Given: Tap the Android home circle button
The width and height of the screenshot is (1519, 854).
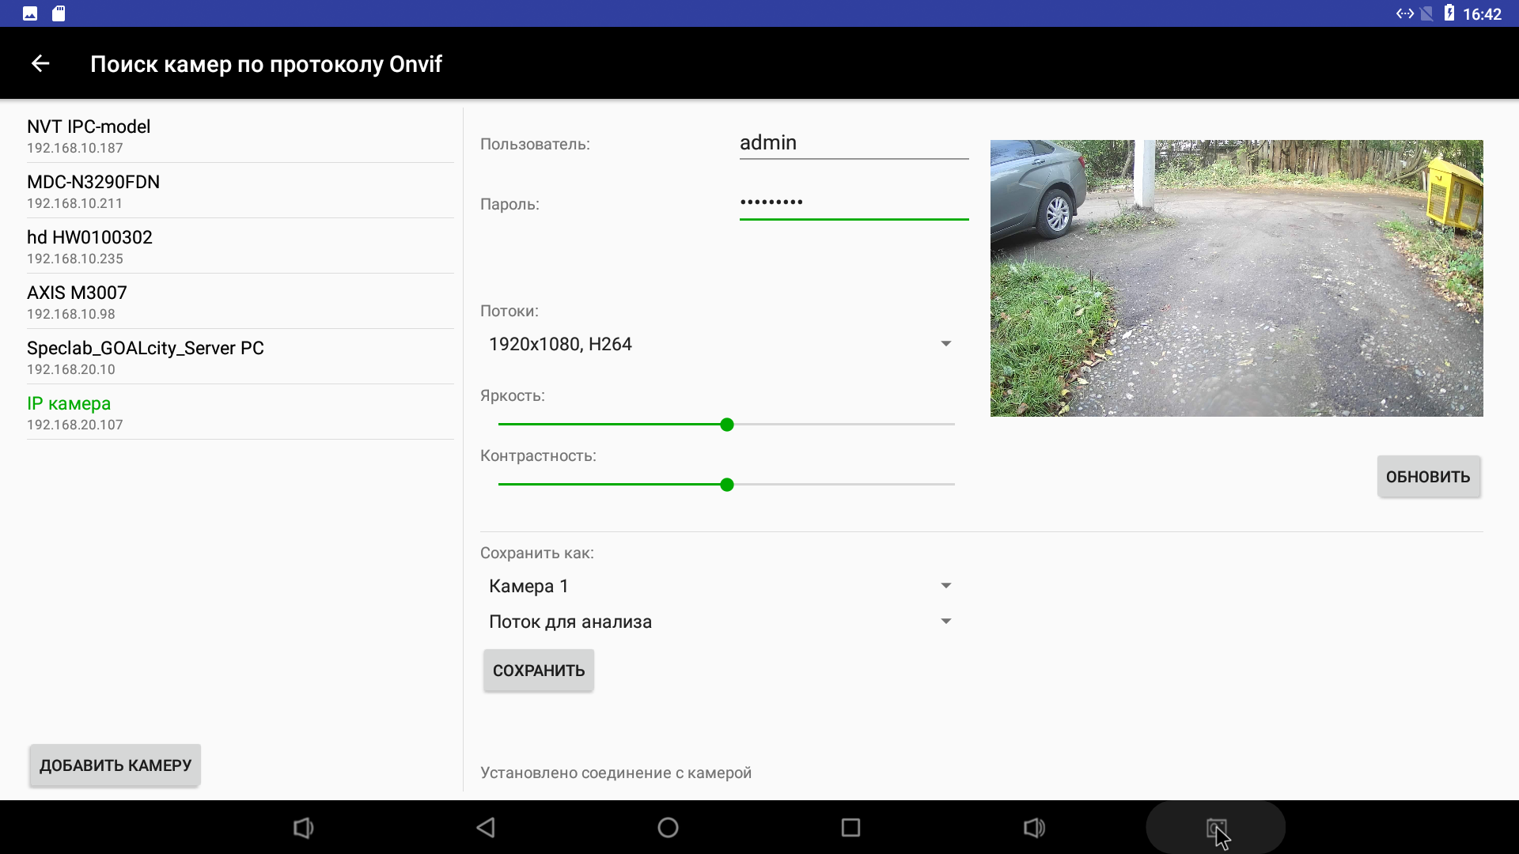Looking at the screenshot, I should click(x=668, y=827).
